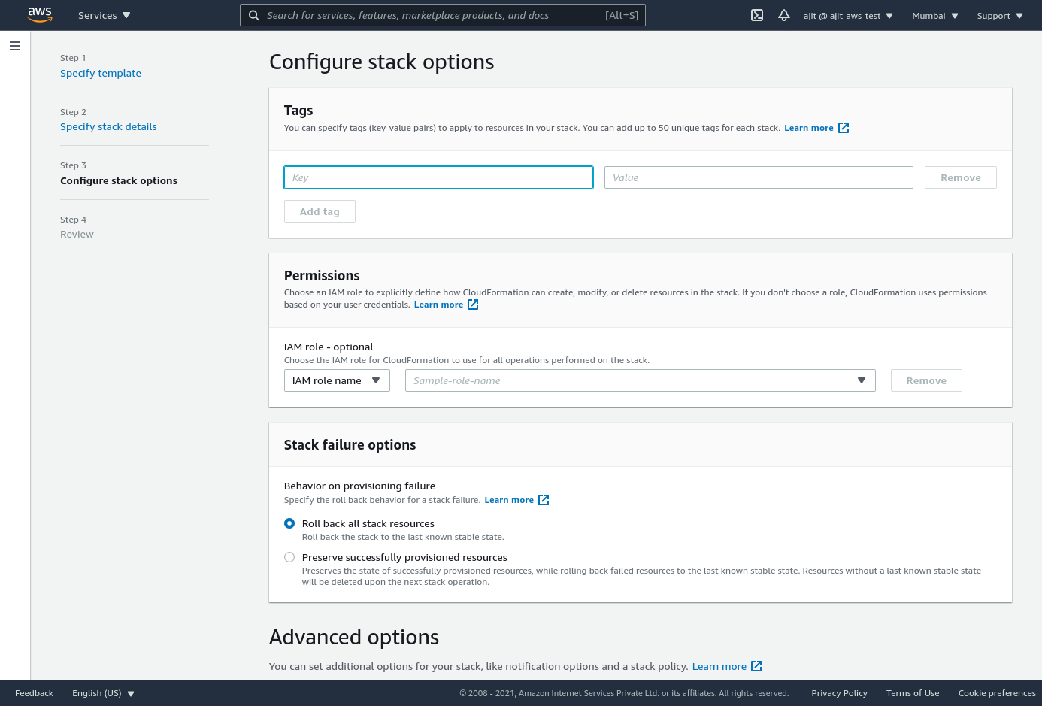Select Roll back all stack resources
The image size is (1042, 706).
pos(289,523)
